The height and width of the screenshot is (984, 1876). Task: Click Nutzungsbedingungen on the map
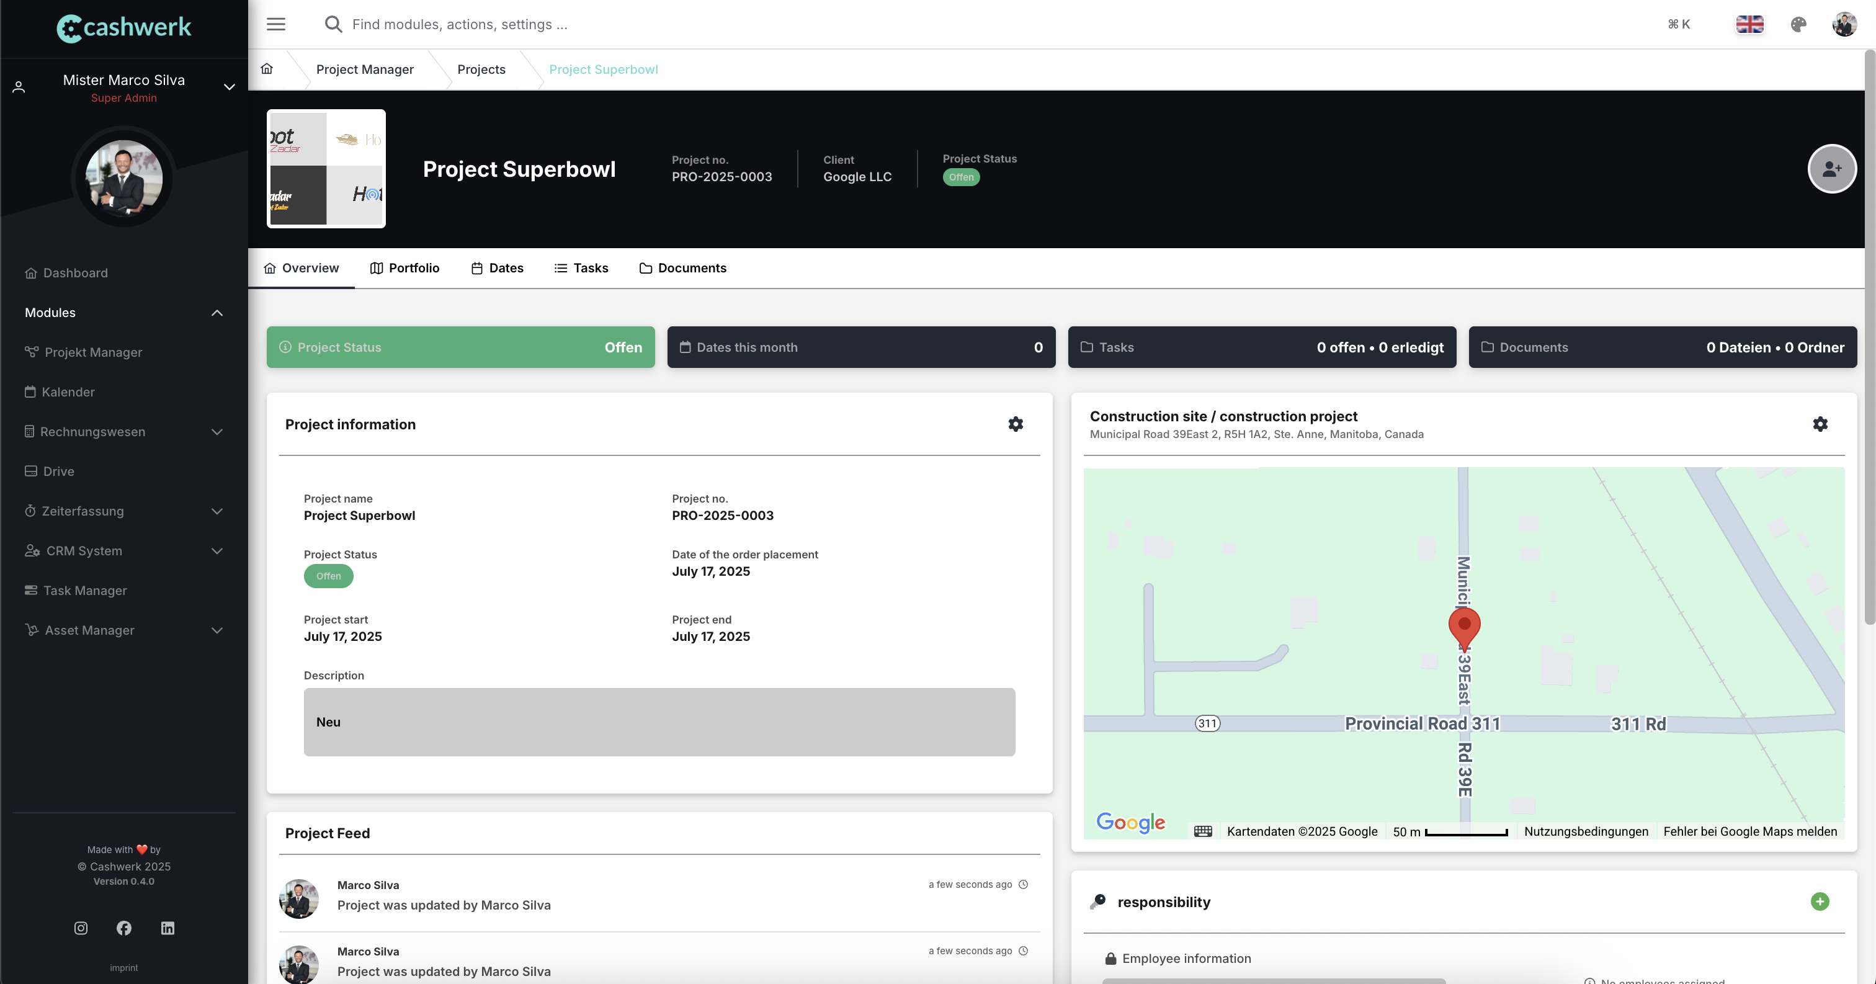point(1586,831)
